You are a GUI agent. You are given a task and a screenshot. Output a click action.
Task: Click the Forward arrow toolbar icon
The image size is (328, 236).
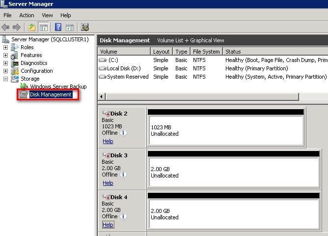(17, 28)
